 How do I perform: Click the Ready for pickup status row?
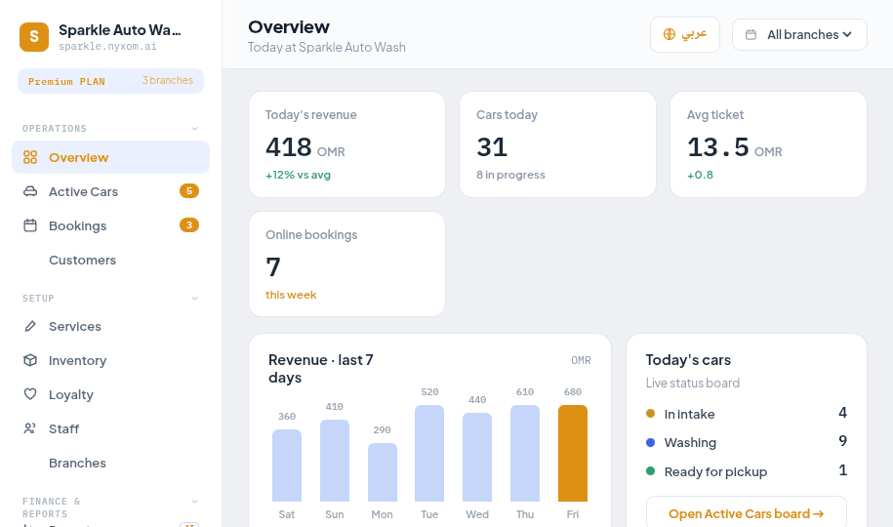[x=747, y=471]
